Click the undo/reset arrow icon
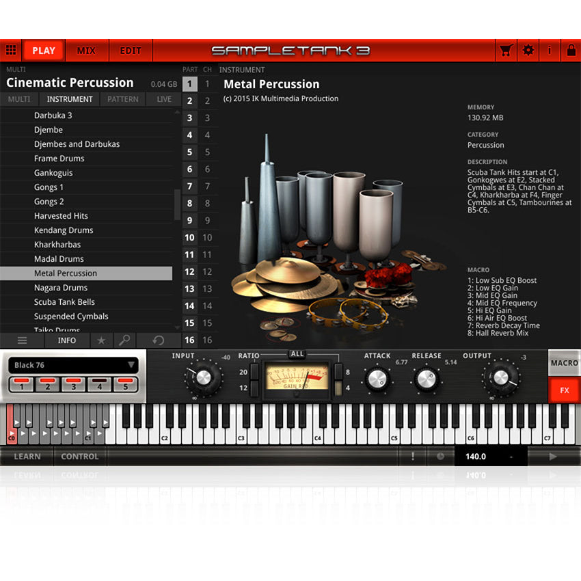581x581 pixels. coord(157,340)
